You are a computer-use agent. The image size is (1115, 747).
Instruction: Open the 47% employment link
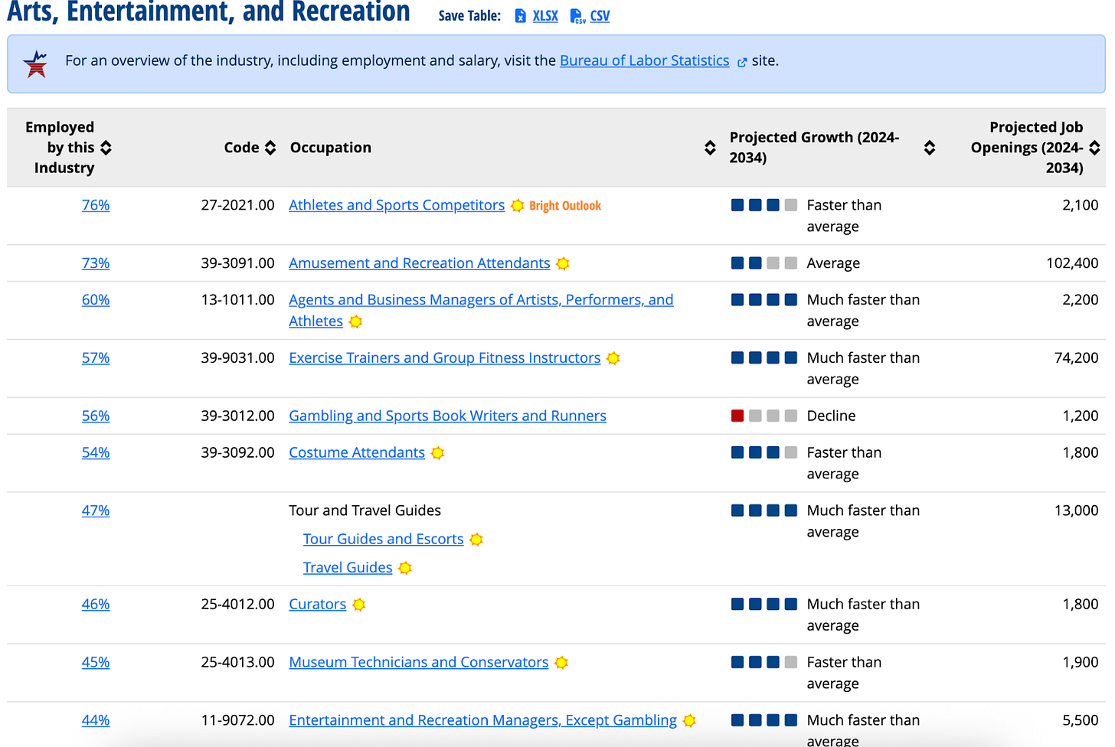coord(96,511)
